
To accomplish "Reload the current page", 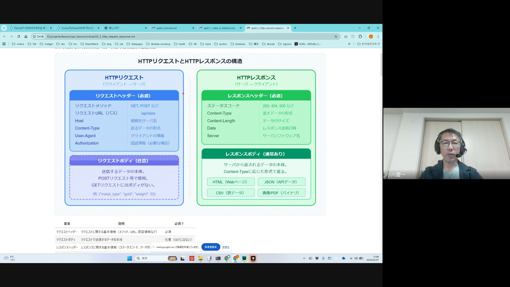I will [19, 36].
